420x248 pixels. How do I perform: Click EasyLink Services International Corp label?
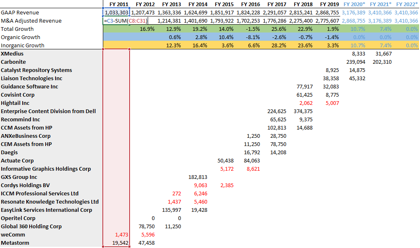[46, 210]
